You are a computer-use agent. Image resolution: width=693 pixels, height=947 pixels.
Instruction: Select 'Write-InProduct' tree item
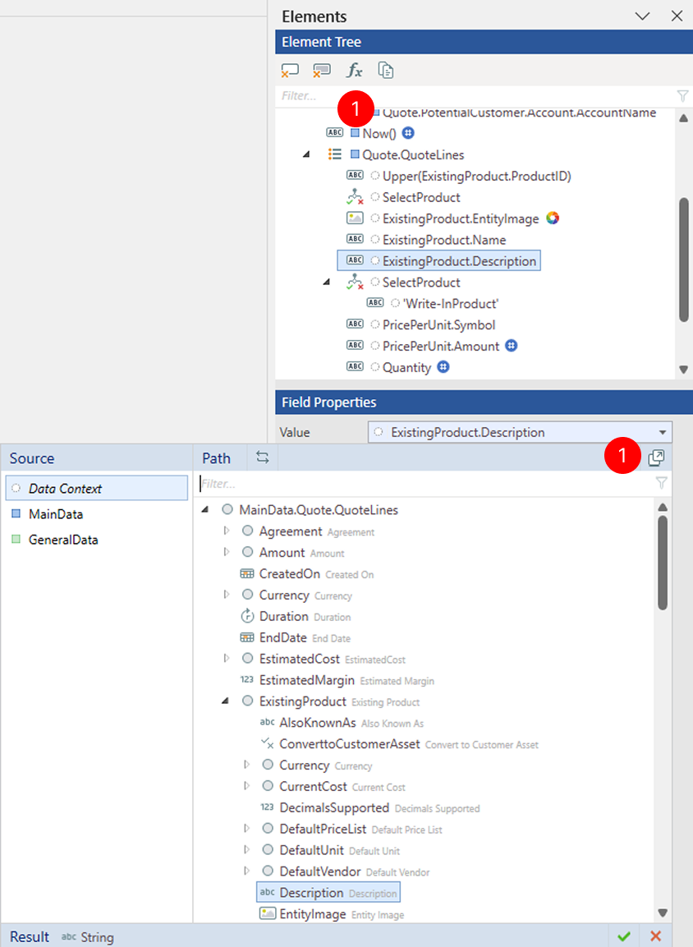pos(450,303)
